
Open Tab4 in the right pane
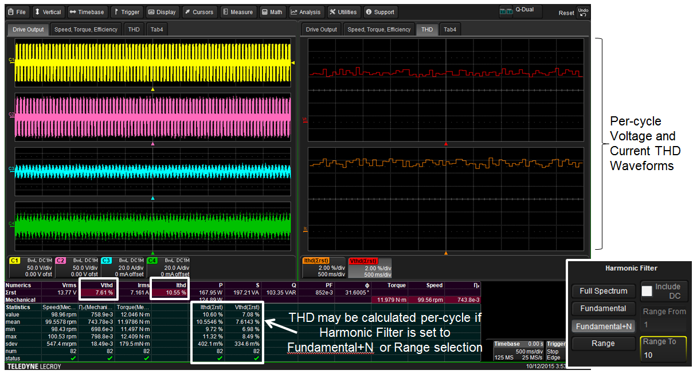(450, 29)
